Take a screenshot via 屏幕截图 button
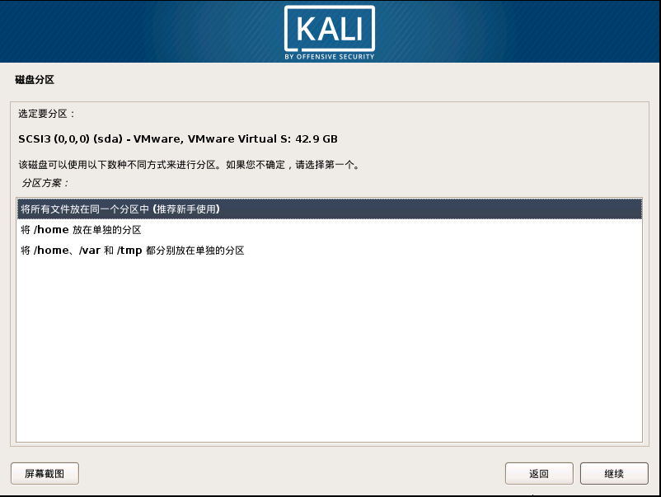This screenshot has width=661, height=497. click(45, 473)
